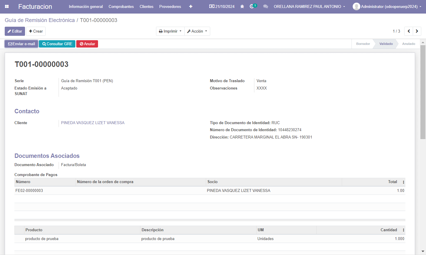The height and width of the screenshot is (255, 426).
Task: Open Comprobantes menu
Action: point(121,6)
